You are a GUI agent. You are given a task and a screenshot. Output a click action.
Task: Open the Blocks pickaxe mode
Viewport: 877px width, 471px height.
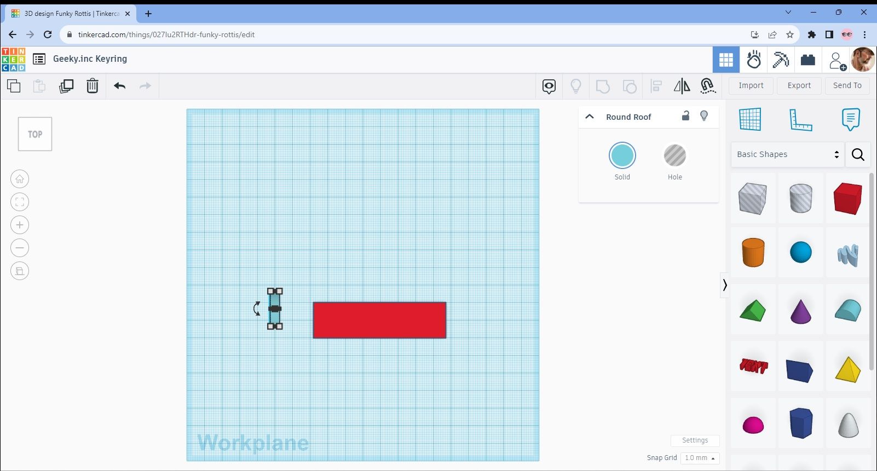point(781,60)
